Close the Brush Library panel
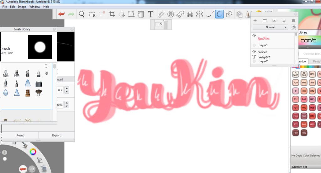 [54, 29]
